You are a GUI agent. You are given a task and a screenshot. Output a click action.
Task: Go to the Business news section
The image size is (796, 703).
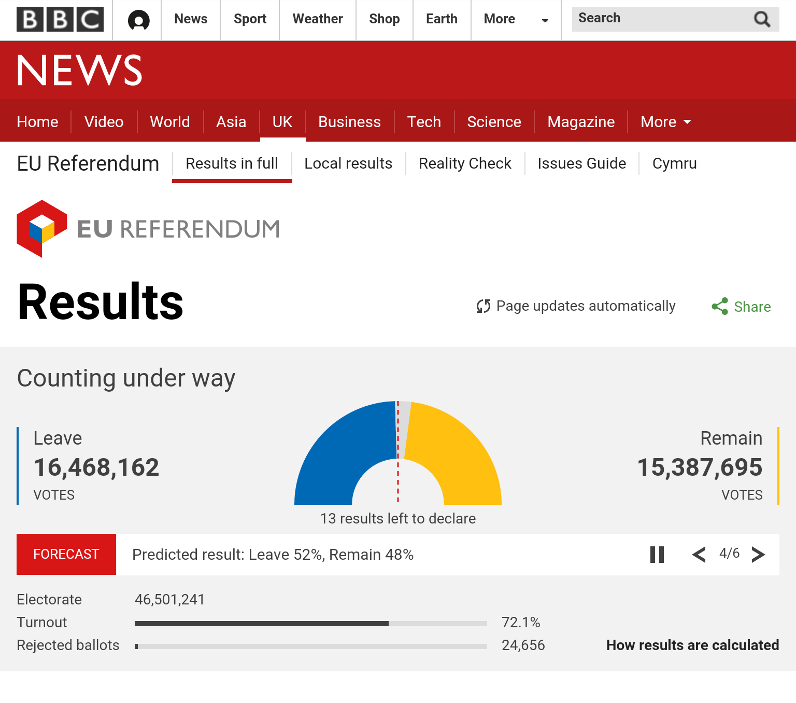pos(350,122)
